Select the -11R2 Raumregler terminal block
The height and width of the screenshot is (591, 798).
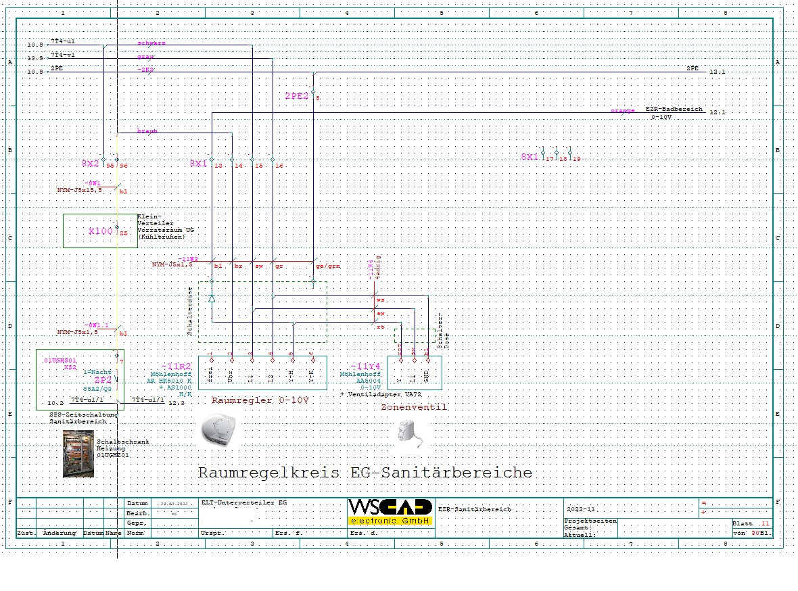click(262, 373)
